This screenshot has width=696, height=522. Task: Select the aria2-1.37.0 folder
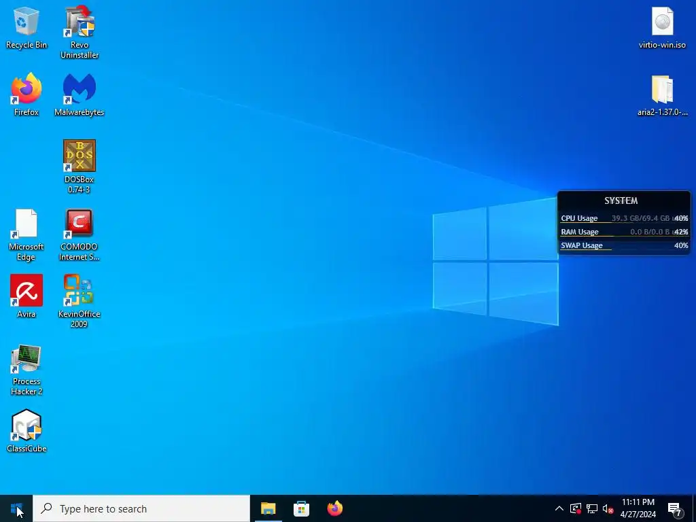[x=662, y=95]
